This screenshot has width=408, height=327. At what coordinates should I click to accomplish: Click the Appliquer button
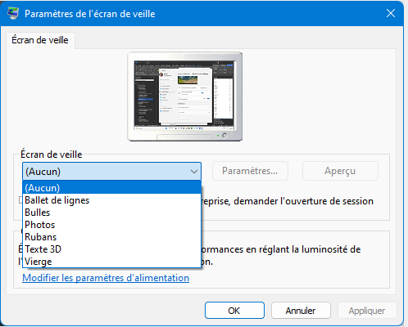(x=367, y=311)
